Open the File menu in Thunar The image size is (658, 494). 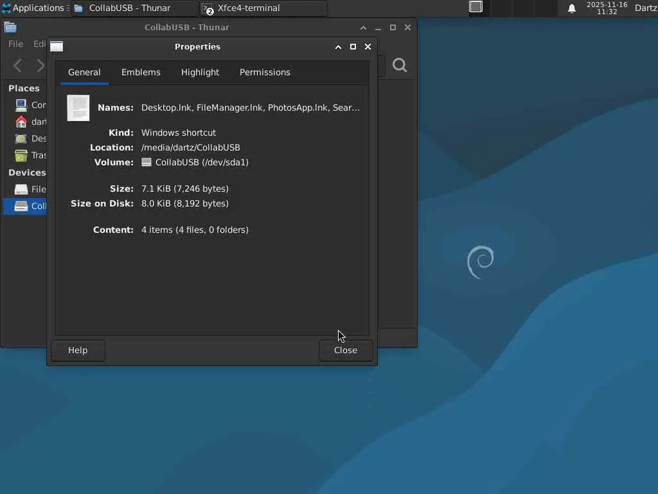(x=15, y=44)
